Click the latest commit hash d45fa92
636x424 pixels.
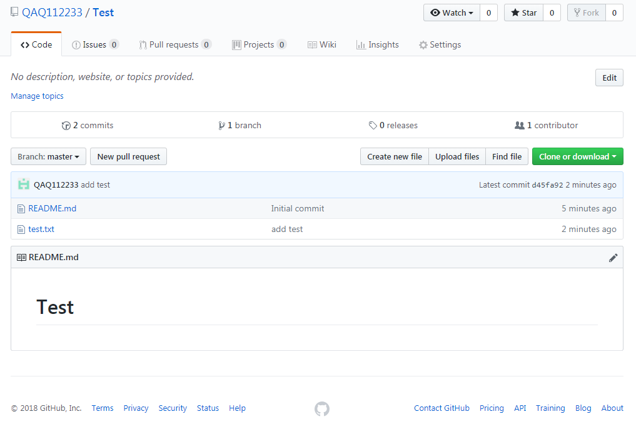(x=547, y=185)
